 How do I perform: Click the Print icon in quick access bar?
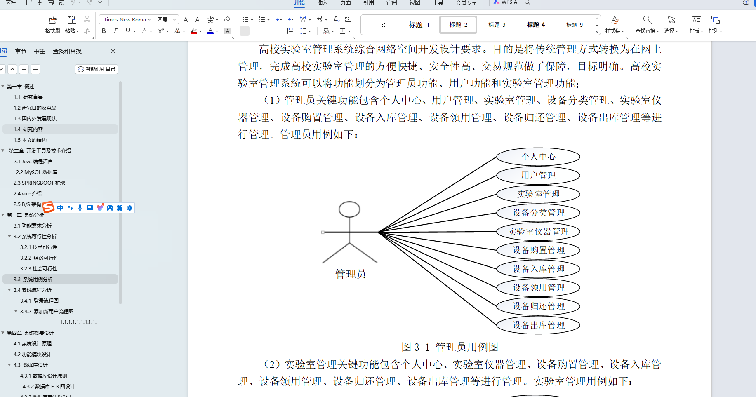pyautogui.click(x=51, y=2)
